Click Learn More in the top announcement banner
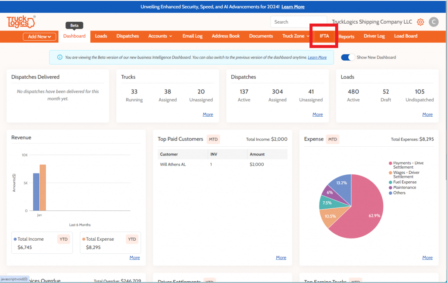This screenshot has width=447, height=283. [x=293, y=7]
